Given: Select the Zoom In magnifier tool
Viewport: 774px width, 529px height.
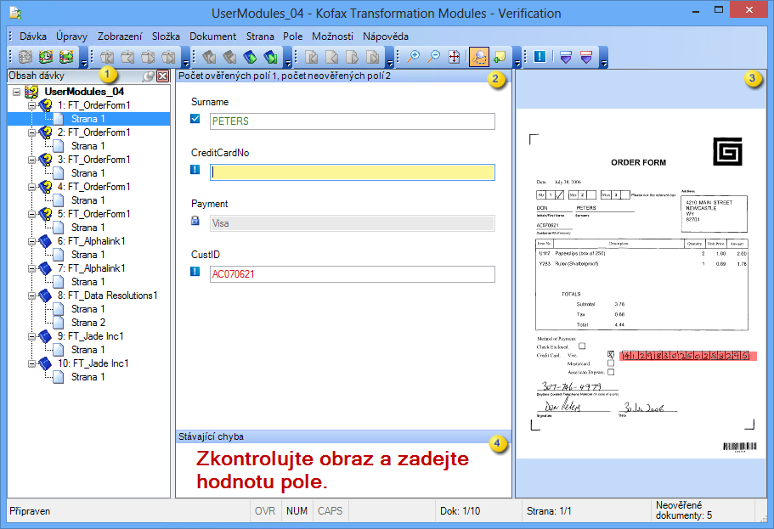Looking at the screenshot, I should pos(415,57).
